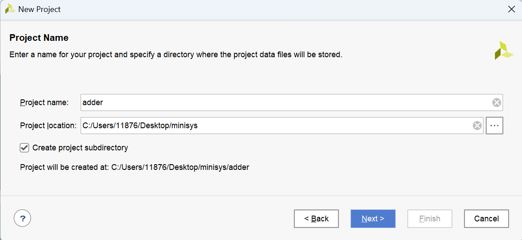Click the 'Create project subdirectory' label text
The width and height of the screenshot is (522, 240).
[80, 148]
